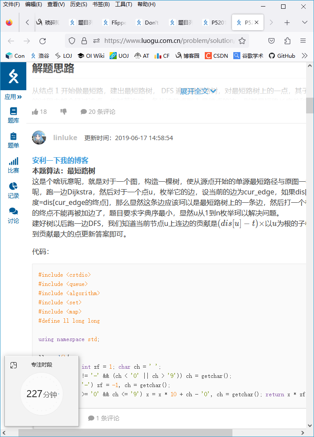Screen dimensions: 314x437
Task: Open the 书签(B) menu
Action: (x=101, y=4)
